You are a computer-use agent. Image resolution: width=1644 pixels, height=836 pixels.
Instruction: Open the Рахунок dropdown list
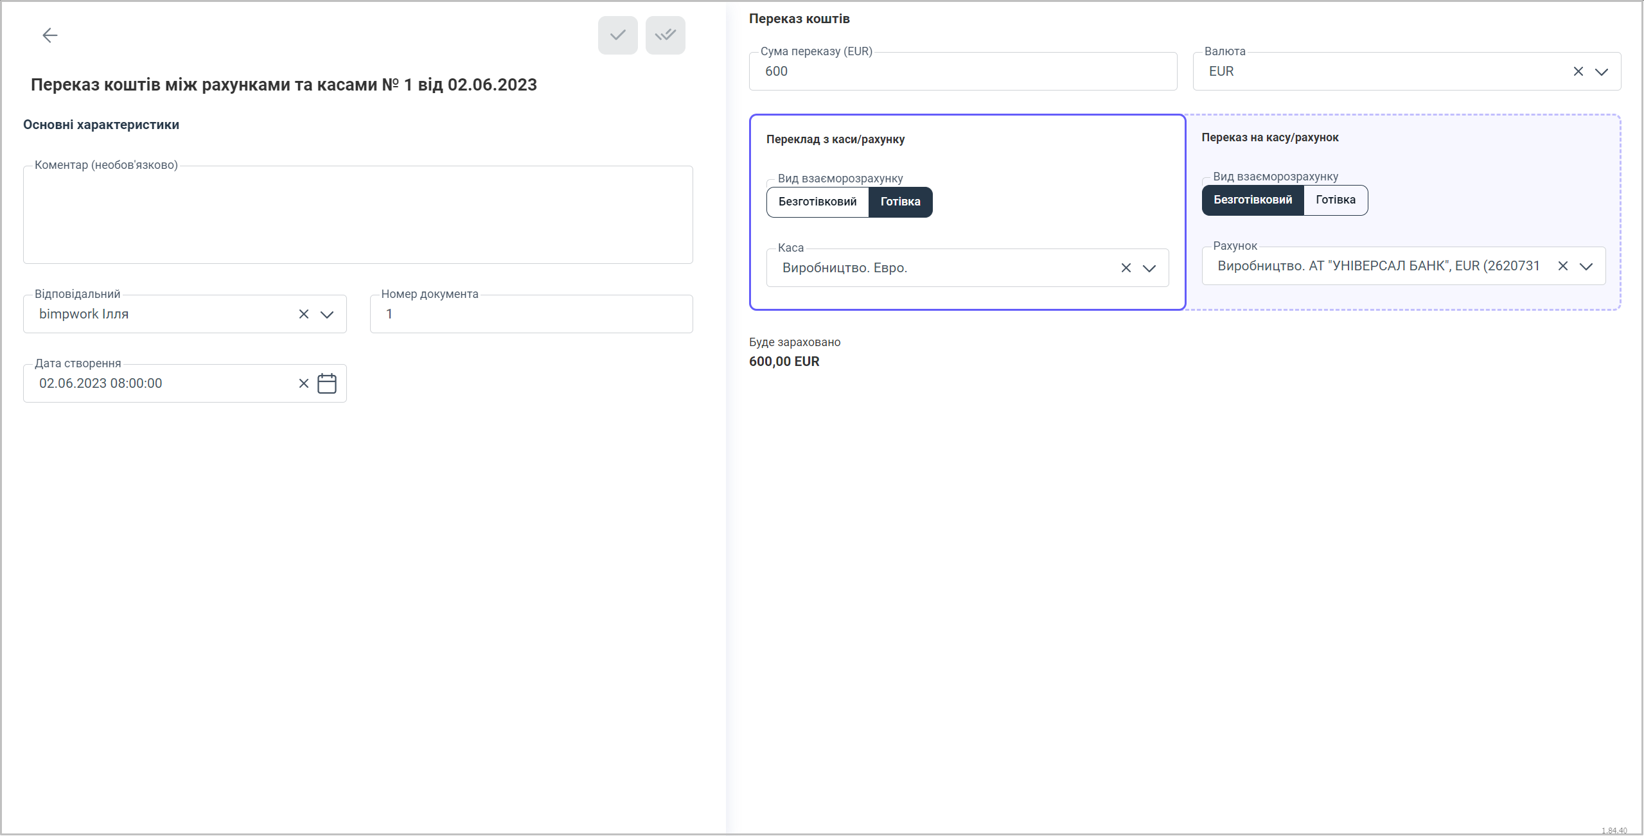pyautogui.click(x=1586, y=266)
